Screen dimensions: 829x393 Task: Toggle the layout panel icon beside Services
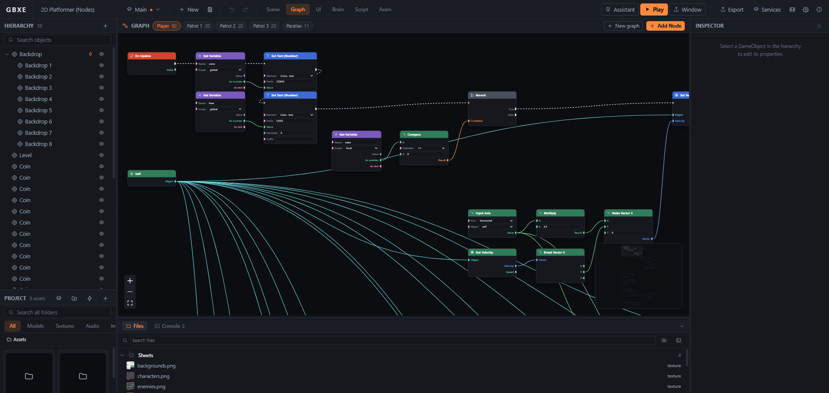pyautogui.click(x=792, y=10)
